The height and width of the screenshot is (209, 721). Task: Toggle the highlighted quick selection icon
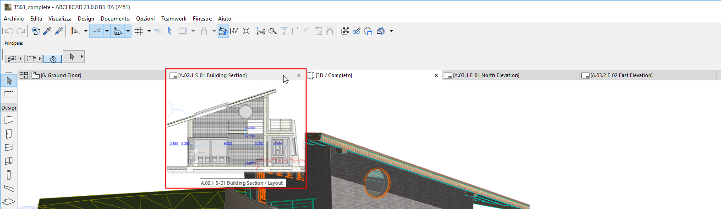click(223, 31)
